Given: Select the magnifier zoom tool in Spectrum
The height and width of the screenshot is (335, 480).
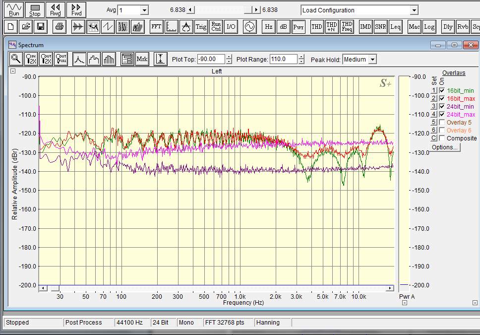Looking at the screenshot, I should point(16,59).
